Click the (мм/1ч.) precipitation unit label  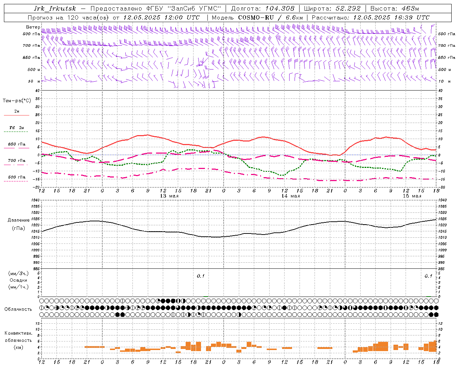(19, 287)
